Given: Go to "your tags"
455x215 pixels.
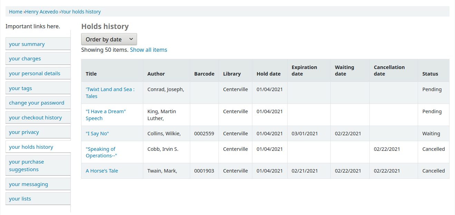Looking at the screenshot, I should (x=20, y=88).
